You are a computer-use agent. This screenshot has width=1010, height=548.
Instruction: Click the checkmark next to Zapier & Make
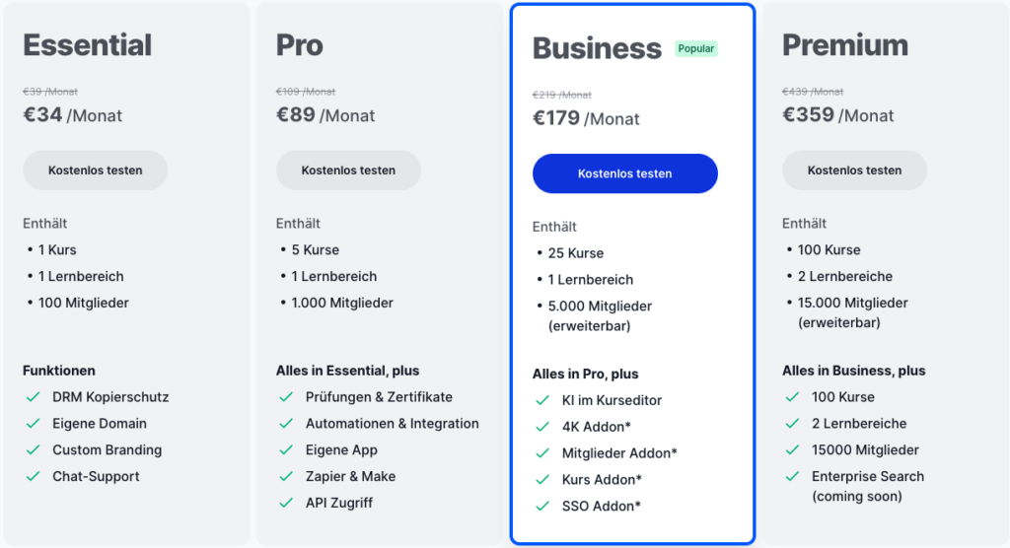point(286,477)
